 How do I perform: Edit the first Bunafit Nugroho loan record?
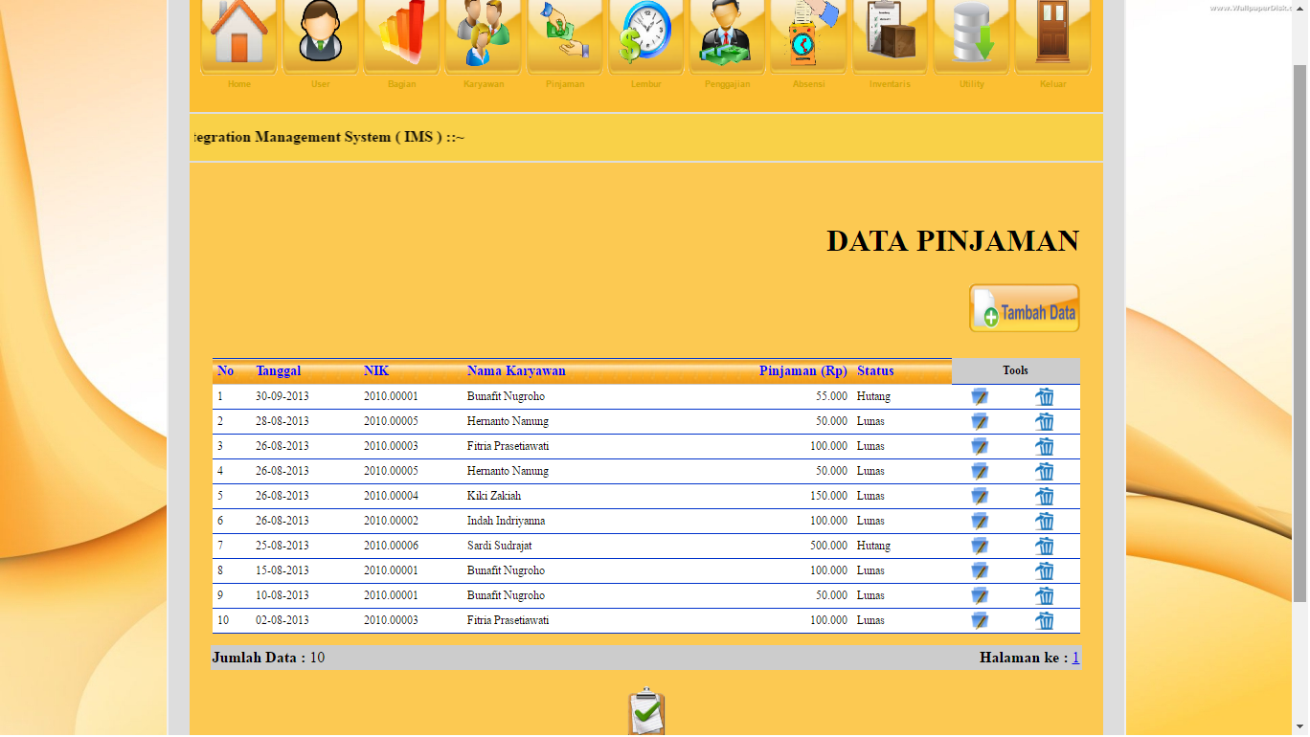click(979, 395)
